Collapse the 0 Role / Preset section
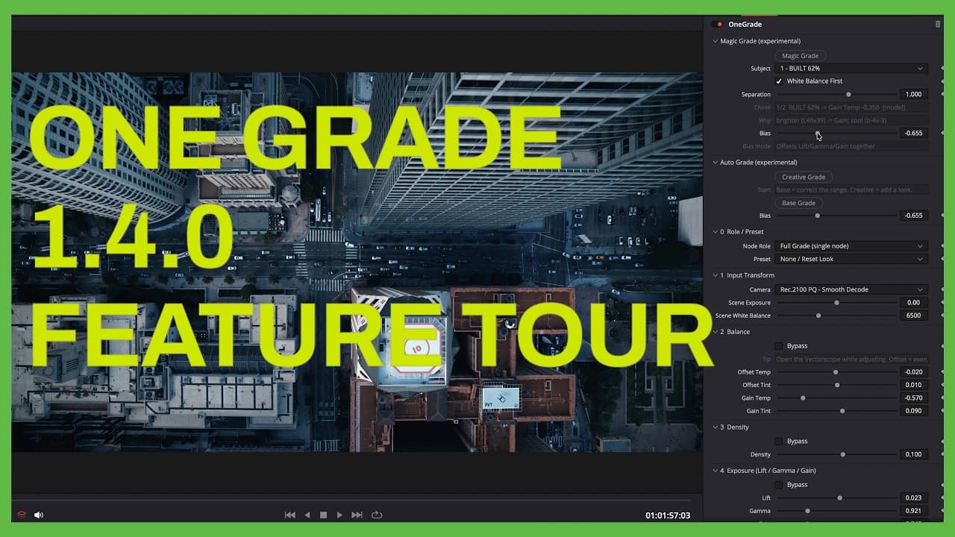This screenshot has height=537, width=955. tap(715, 232)
